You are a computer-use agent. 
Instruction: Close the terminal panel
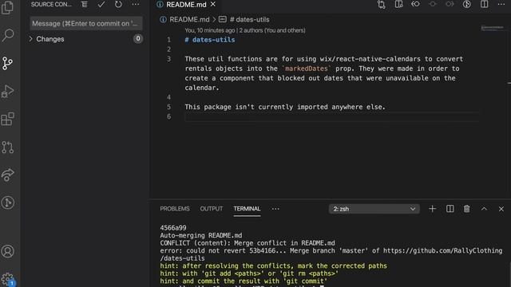501,209
